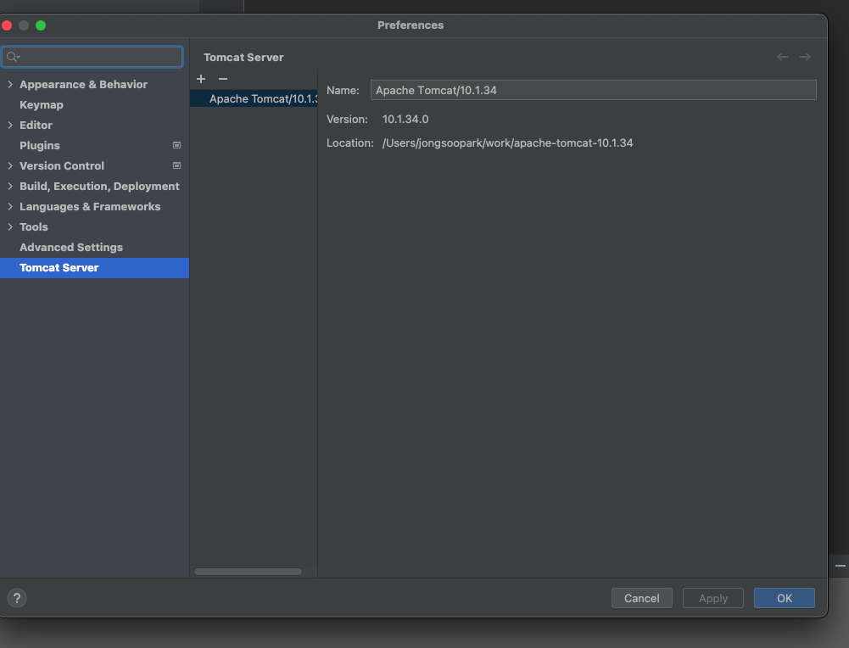Expand Languages & Frameworks section
The width and height of the screenshot is (849, 648).
pos(9,206)
